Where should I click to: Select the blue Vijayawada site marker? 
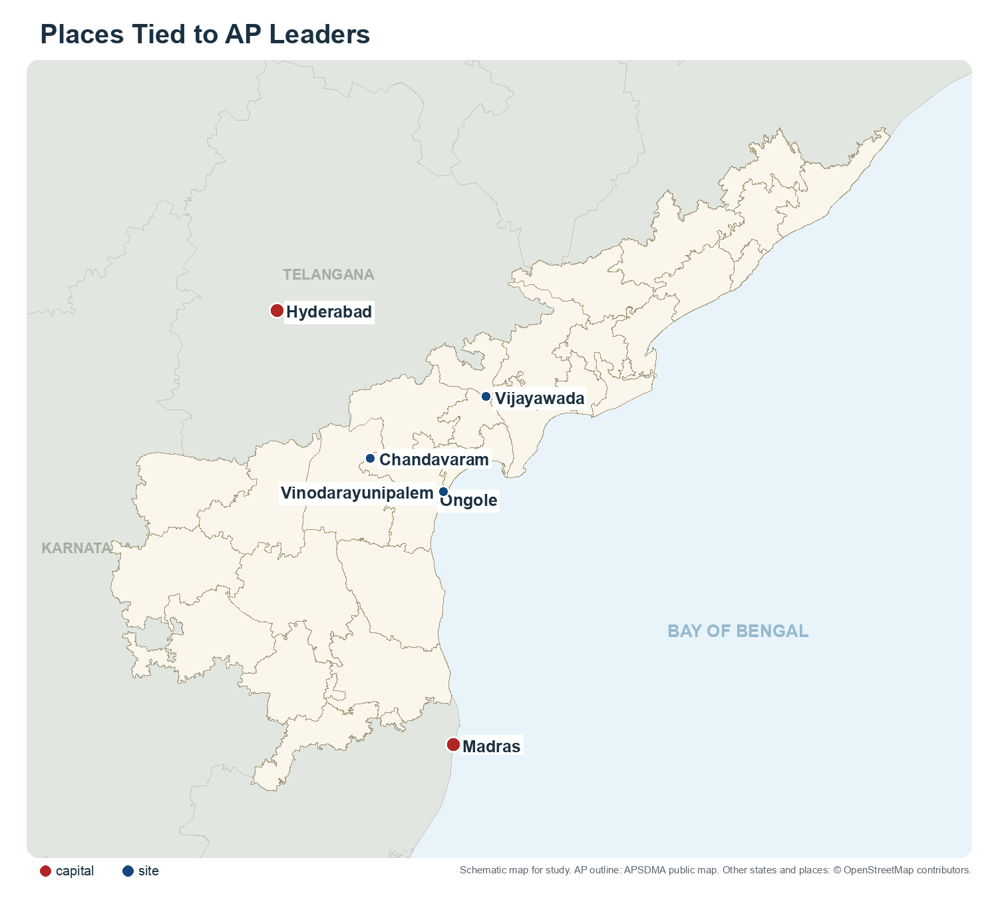click(x=486, y=397)
